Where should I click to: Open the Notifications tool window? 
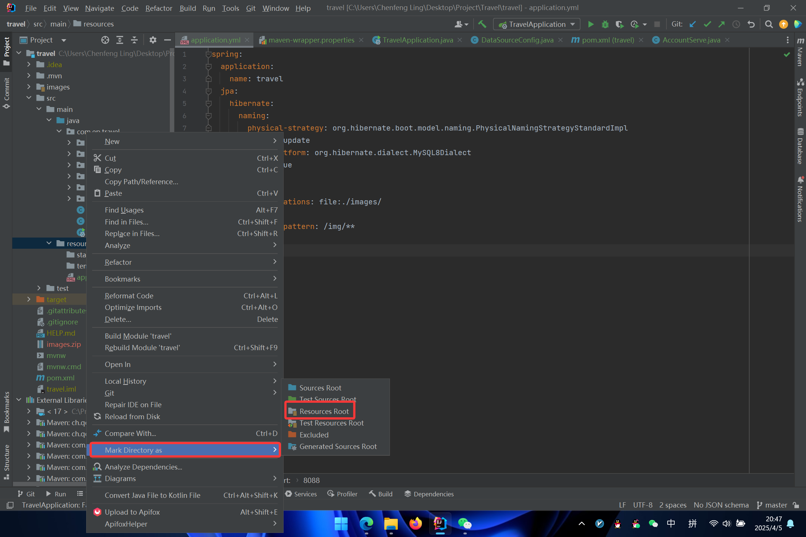coord(800,200)
